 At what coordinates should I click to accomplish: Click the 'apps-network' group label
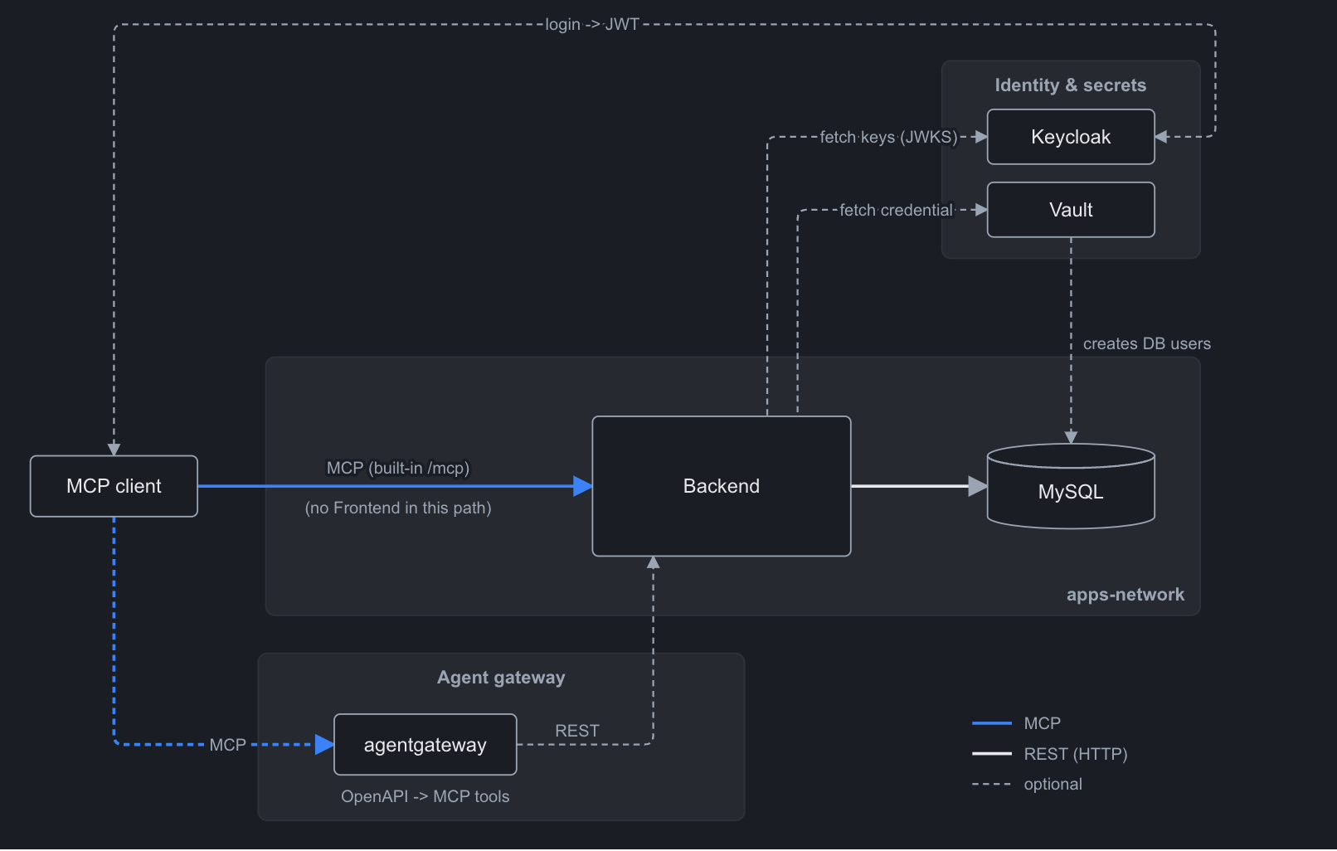(1126, 595)
